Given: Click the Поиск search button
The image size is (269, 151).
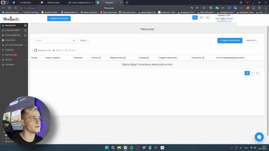Looking at the screenshot, I should click(x=83, y=41).
